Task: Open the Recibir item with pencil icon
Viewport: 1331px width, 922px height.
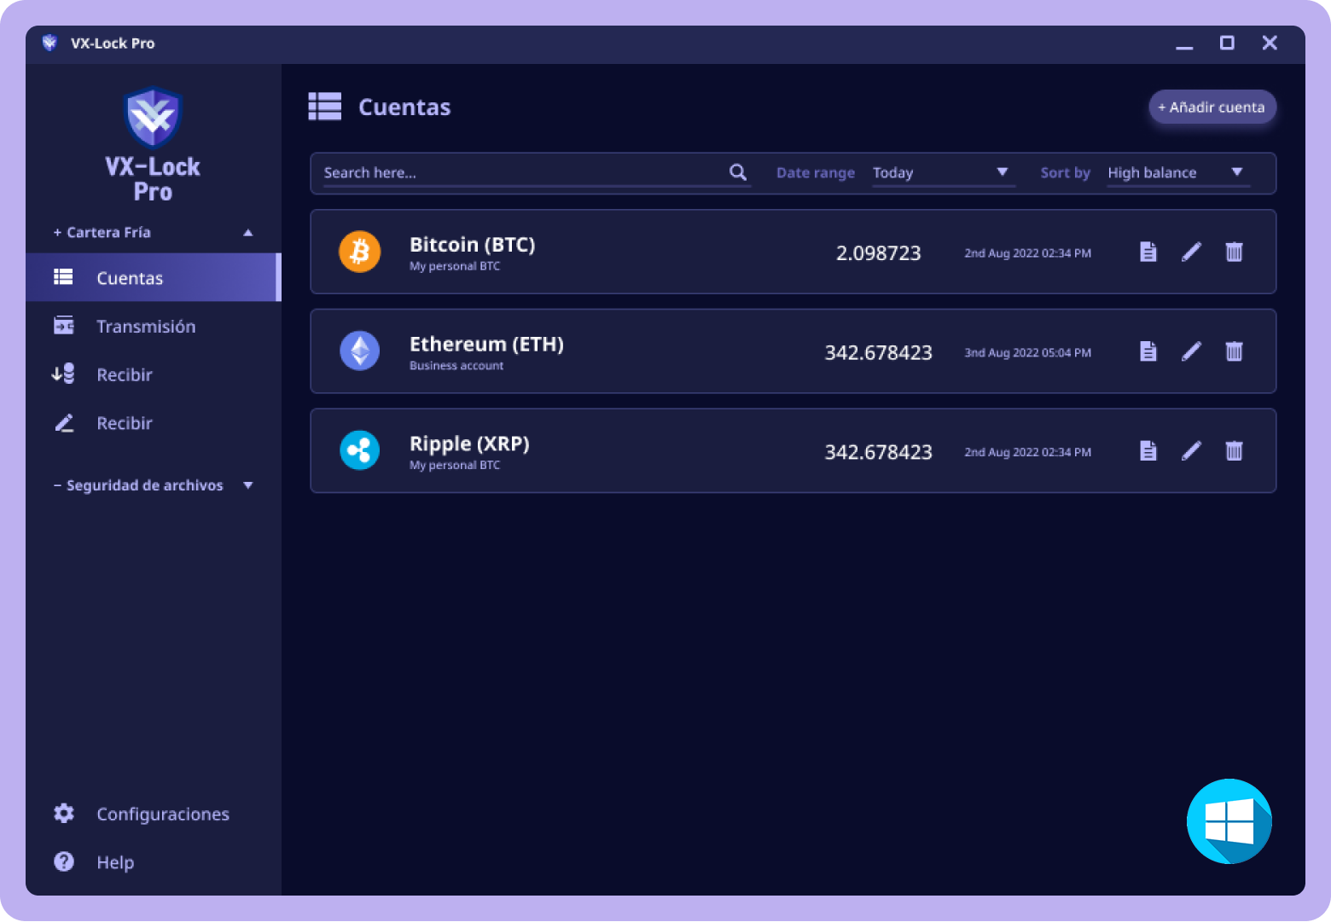Action: tap(154, 423)
